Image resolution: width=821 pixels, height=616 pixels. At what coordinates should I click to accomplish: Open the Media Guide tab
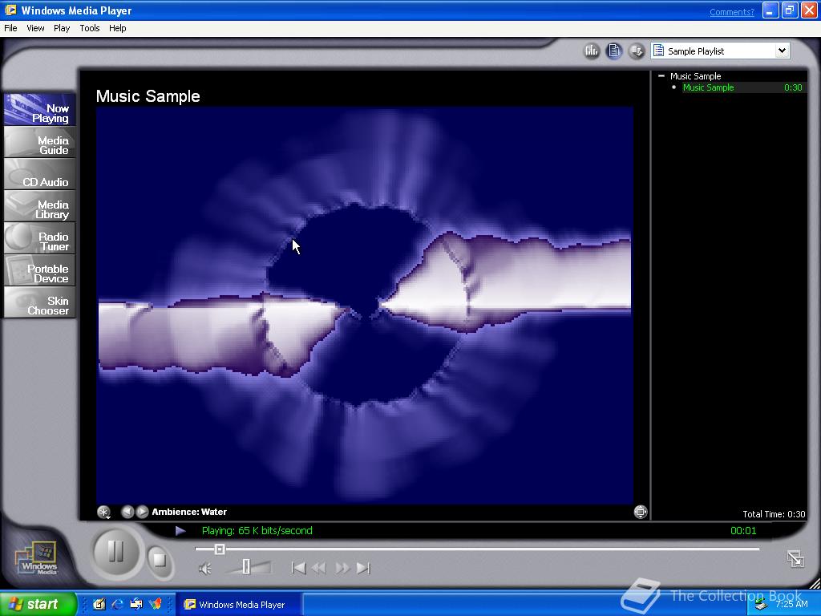40,143
